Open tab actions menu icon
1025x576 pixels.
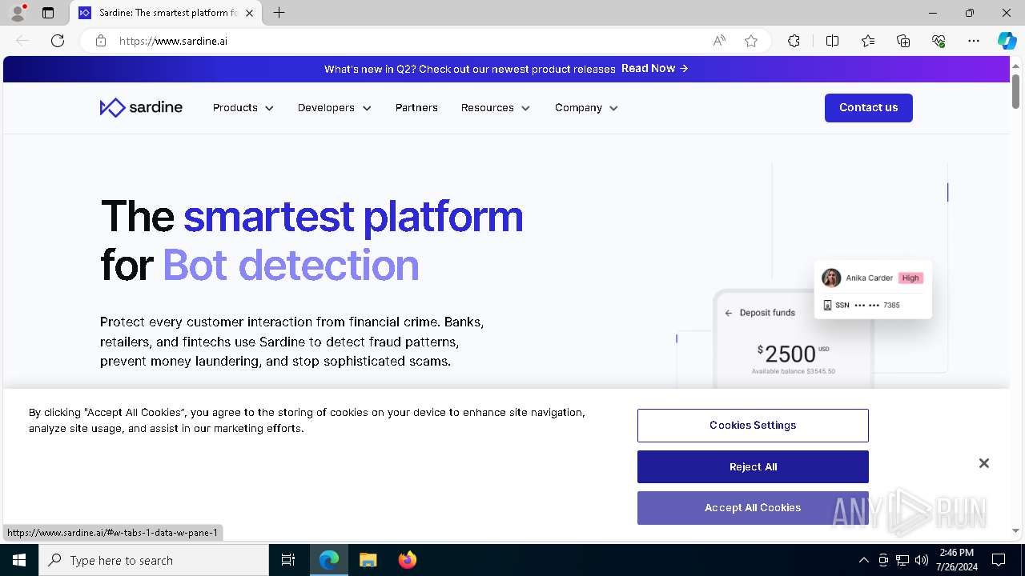tap(48, 13)
